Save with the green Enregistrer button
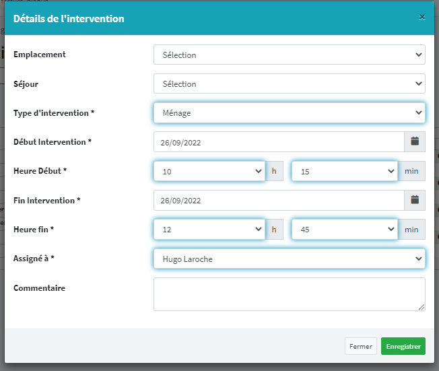Viewport: 439px width, 371px height. 403,346
